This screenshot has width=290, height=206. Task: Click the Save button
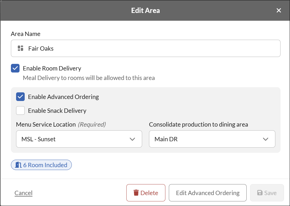point(267,193)
